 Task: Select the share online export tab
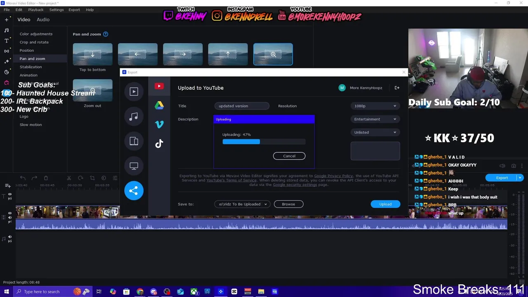[134, 191]
